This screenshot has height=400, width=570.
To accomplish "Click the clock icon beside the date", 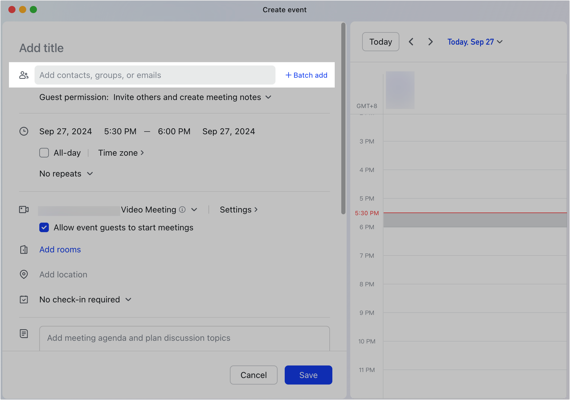I will (x=24, y=131).
